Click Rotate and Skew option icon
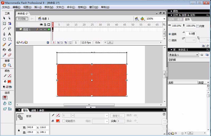Viewport: 211px width, 136px height. pos(5,103)
